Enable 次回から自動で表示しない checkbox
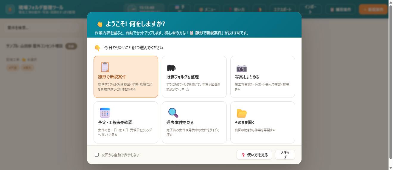 pos(97,154)
